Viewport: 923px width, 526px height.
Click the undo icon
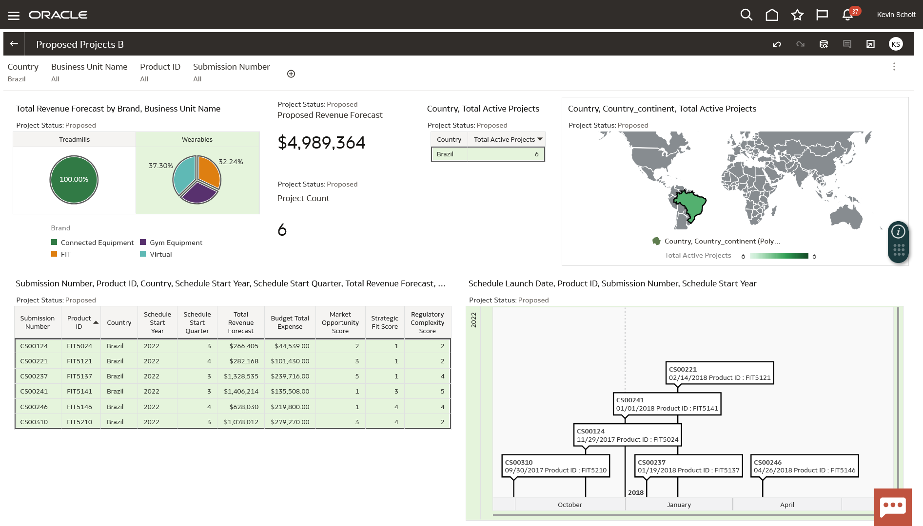(x=777, y=44)
